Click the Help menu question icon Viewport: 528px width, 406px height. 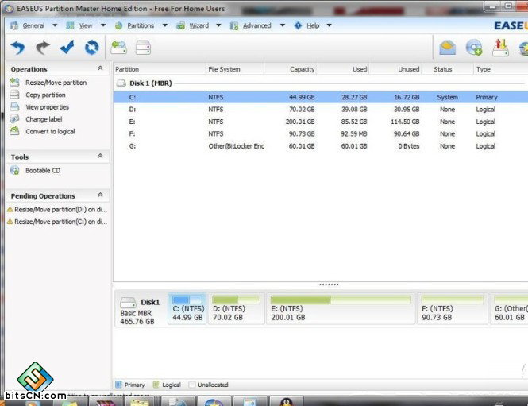(298, 25)
